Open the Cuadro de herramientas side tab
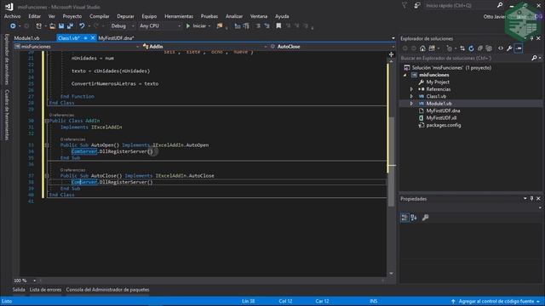 pyautogui.click(x=7, y=115)
